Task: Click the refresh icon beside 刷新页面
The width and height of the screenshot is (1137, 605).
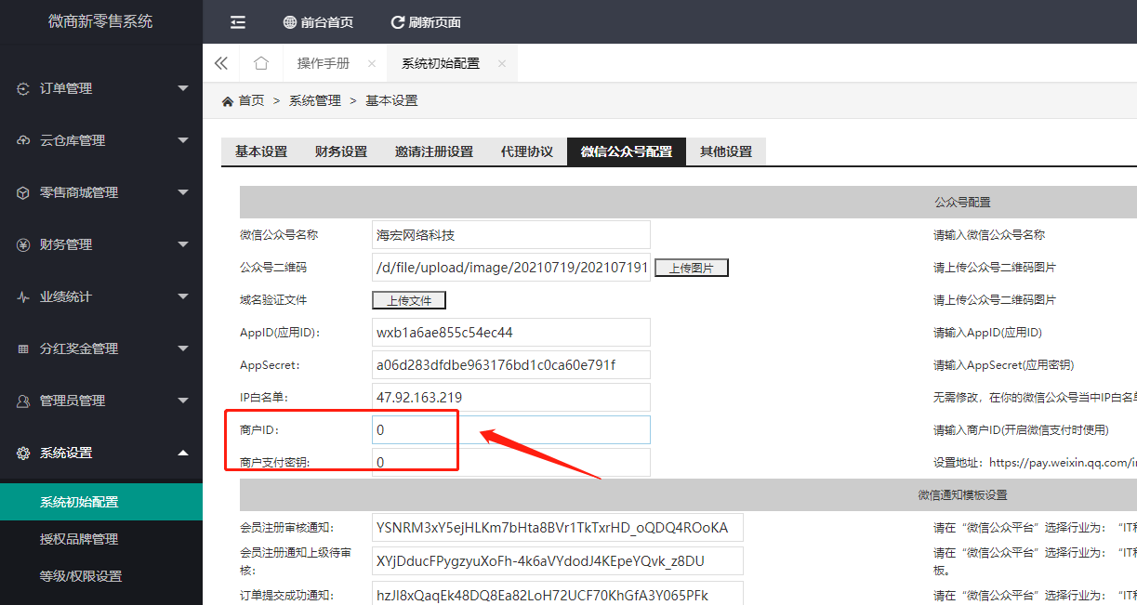Action: click(x=398, y=22)
